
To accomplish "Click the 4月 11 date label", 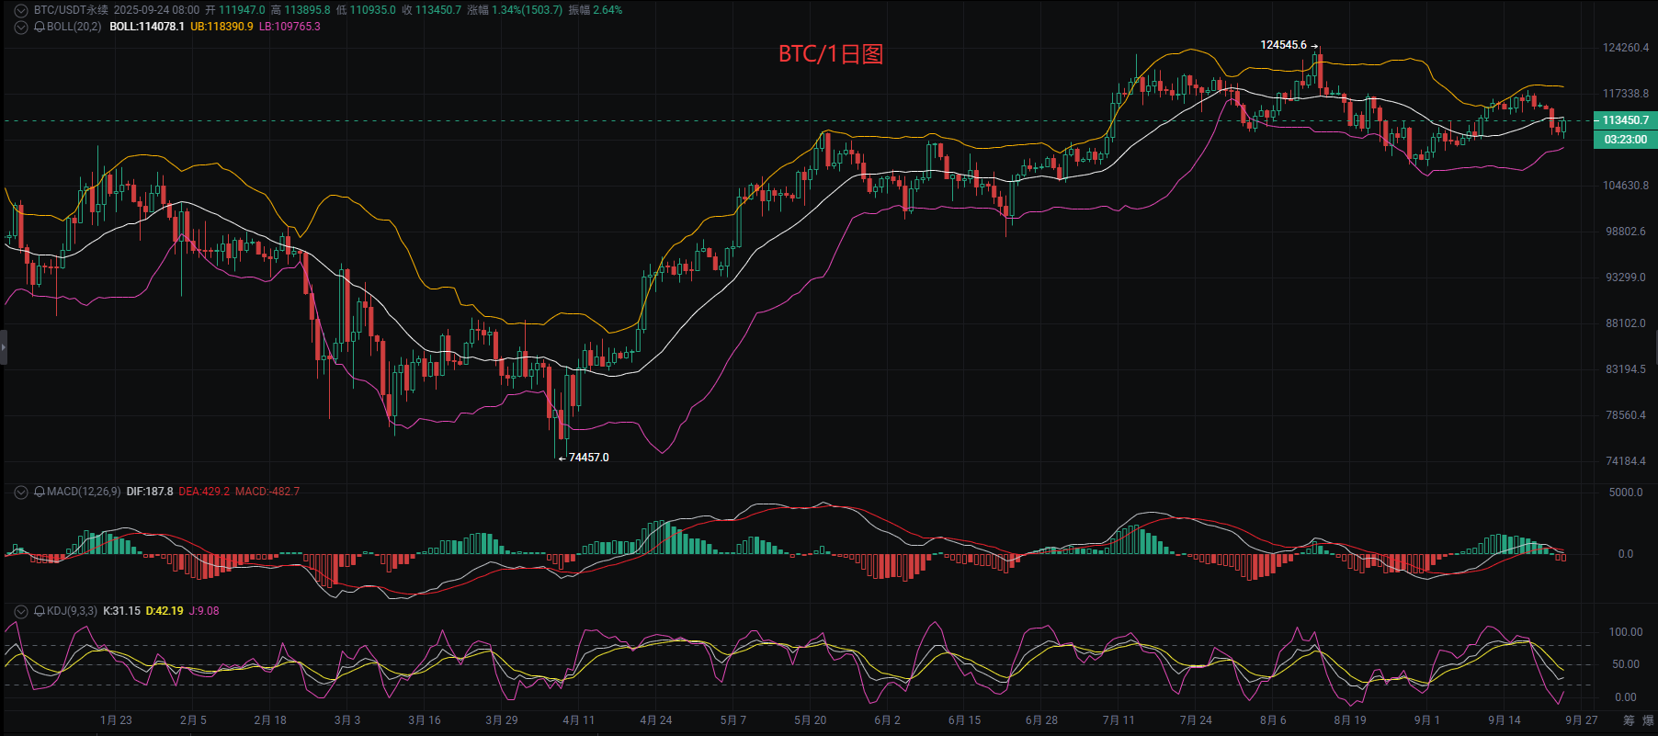I will 579,720.
